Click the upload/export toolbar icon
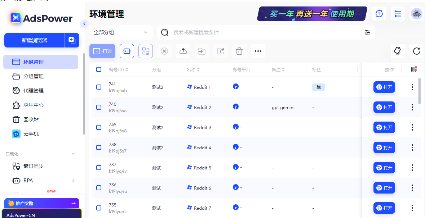The height and width of the screenshot is (218, 425). 183,51
